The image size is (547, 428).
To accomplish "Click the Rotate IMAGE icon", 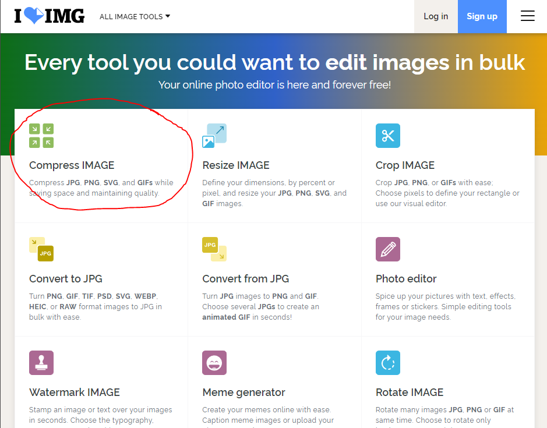I will click(x=387, y=363).
